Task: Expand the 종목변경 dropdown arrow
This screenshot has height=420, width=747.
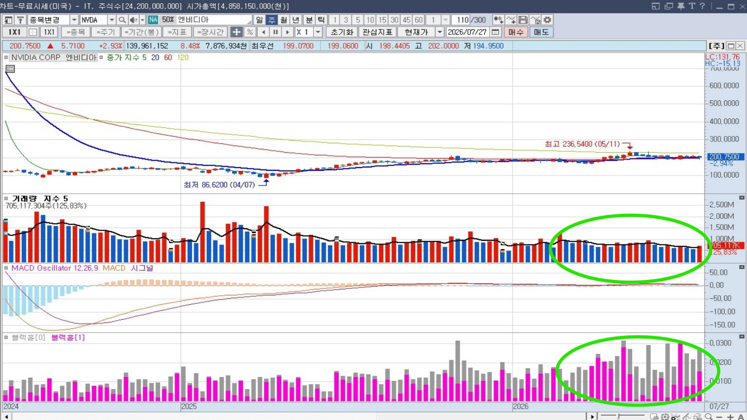Action: pyautogui.click(x=74, y=20)
